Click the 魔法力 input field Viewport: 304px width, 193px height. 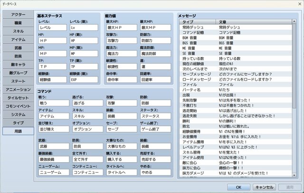point(122,54)
